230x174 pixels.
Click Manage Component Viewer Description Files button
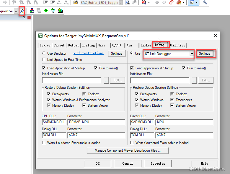(x=128, y=150)
